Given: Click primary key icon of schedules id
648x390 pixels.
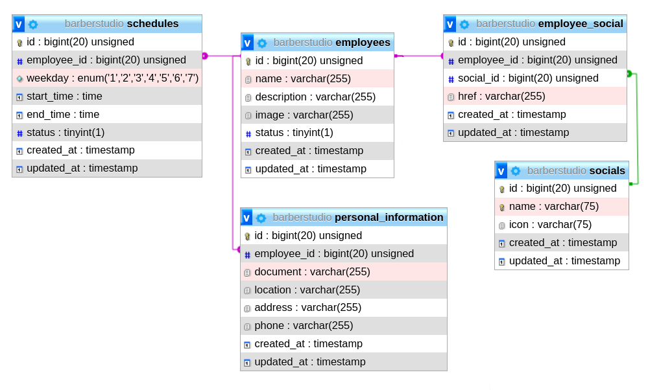Looking at the screenshot, I should pyautogui.click(x=19, y=43).
